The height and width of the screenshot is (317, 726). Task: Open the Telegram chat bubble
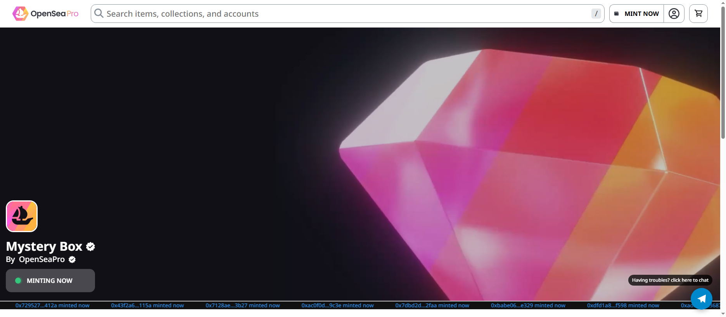702,299
